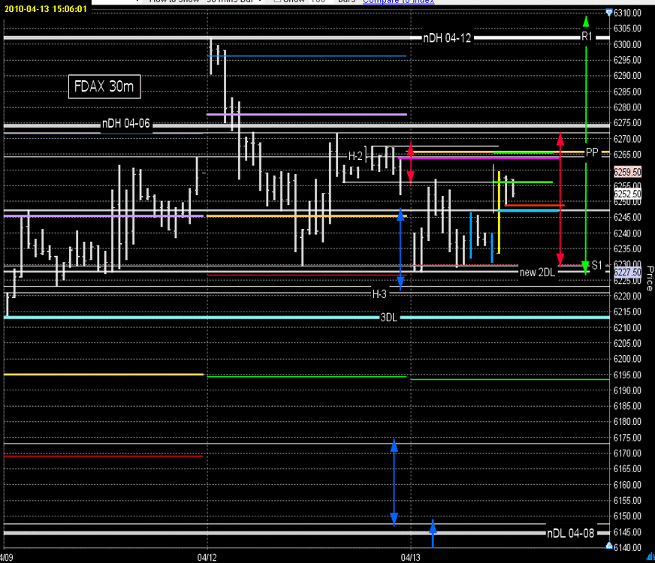Viewport: 655px width, 563px height.
Task: Select the nDH 04-12 level label
Action: click(447, 38)
